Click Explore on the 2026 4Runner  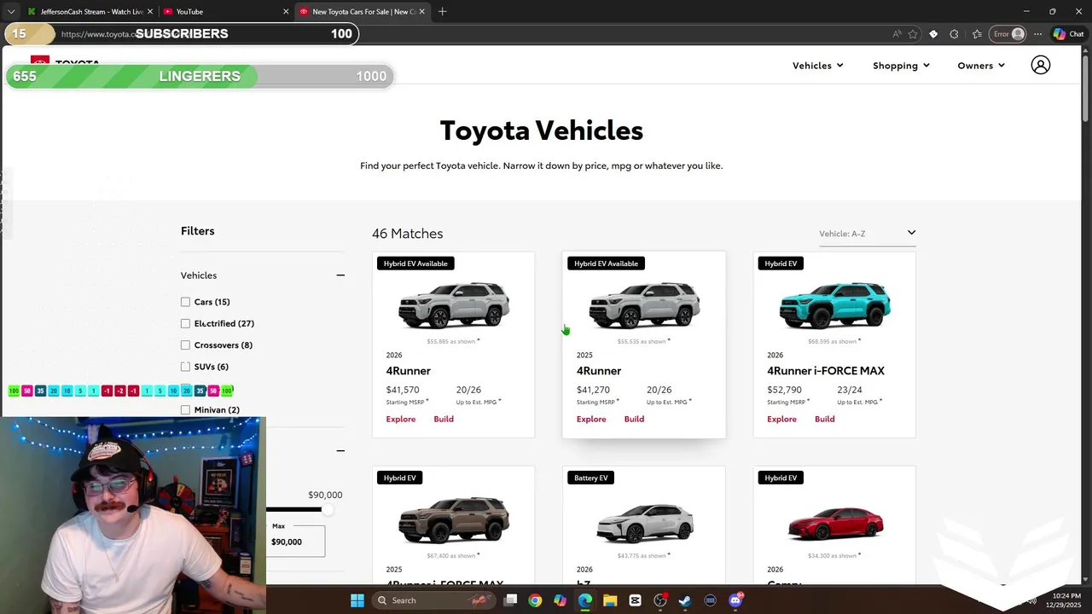tap(400, 419)
